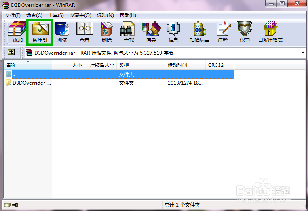Sort by Type (类型) column header
This screenshot has height=211, width=308.
click(141, 65)
